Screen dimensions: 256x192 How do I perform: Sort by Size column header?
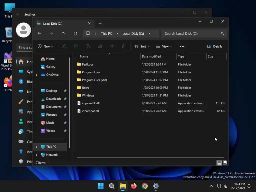pyautogui.click(x=216, y=56)
